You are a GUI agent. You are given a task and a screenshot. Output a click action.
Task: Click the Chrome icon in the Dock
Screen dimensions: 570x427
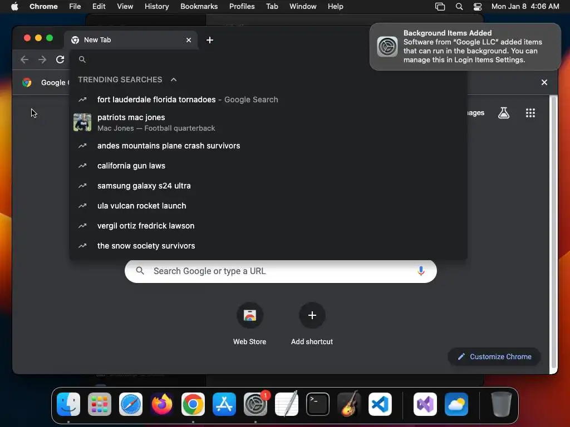click(x=193, y=404)
